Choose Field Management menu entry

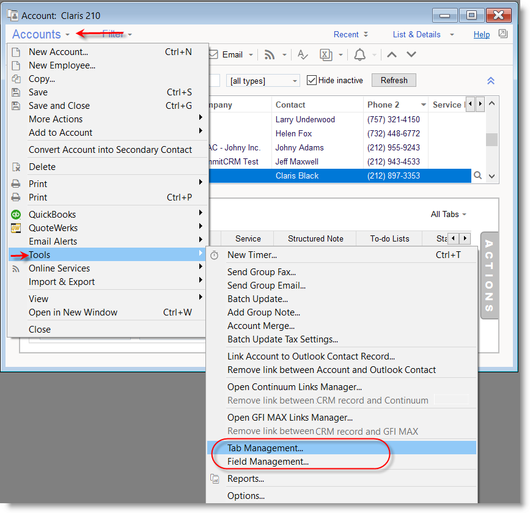(268, 462)
